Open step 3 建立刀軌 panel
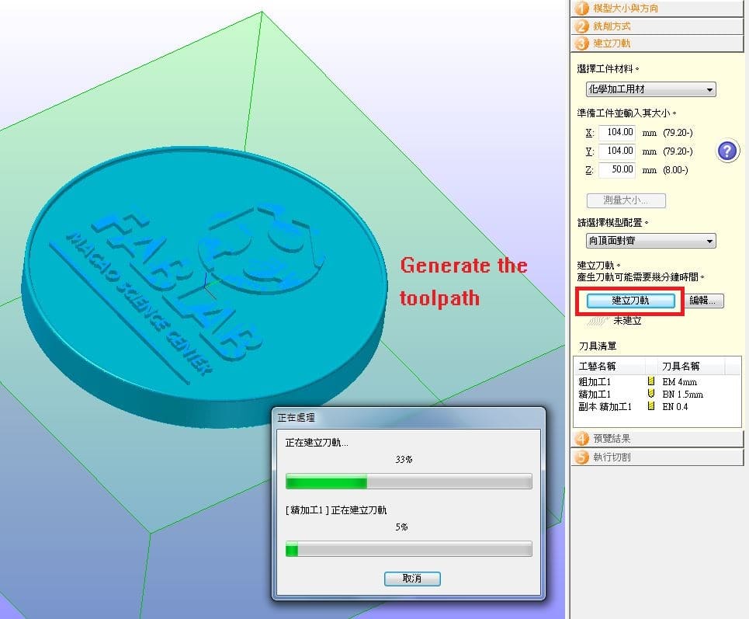749x619 pixels. tap(657, 43)
